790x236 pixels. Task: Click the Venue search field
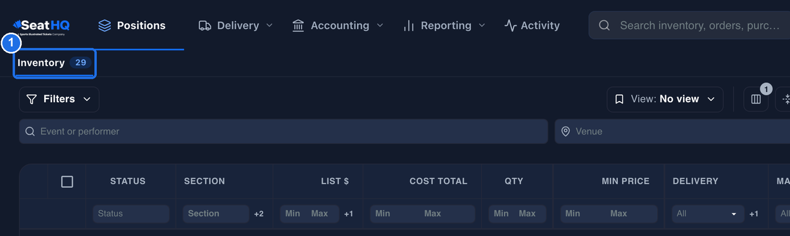coord(672,131)
